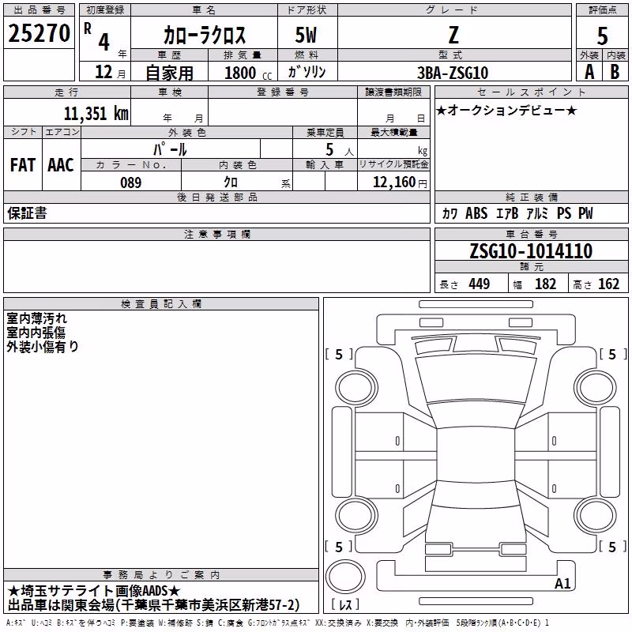Select the color number 089
The image size is (632, 632).
tap(131, 182)
